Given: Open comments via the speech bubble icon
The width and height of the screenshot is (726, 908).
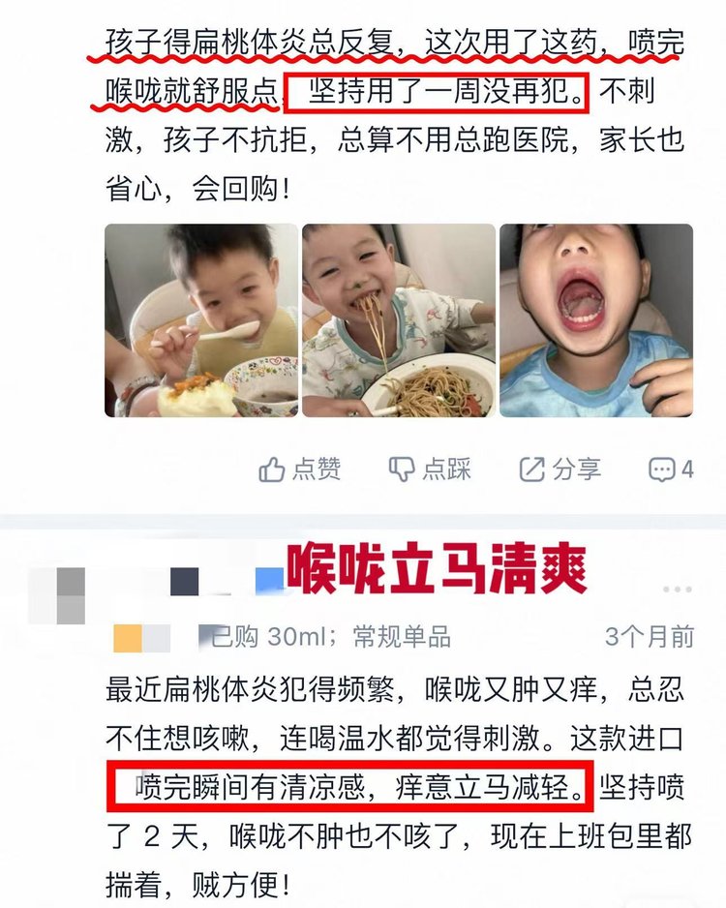Looking at the screenshot, I should 661,469.
